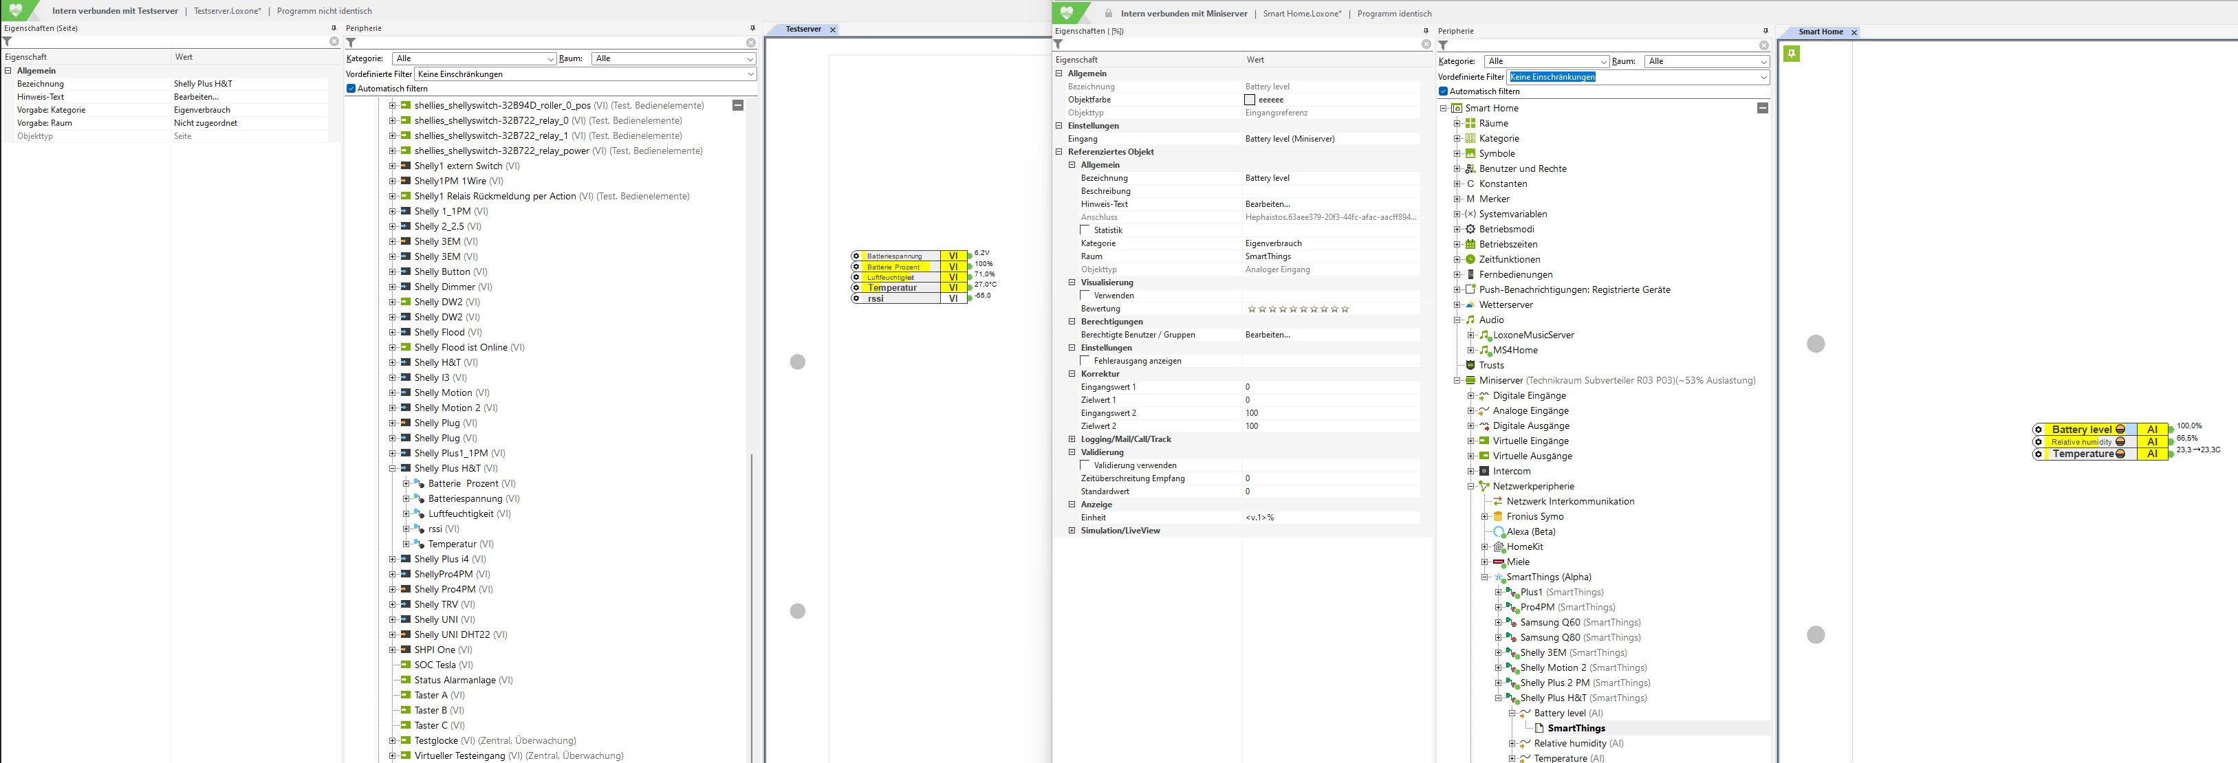Click the Objektfarbe eeeeee color swatch
2238x763 pixels.
point(1249,100)
